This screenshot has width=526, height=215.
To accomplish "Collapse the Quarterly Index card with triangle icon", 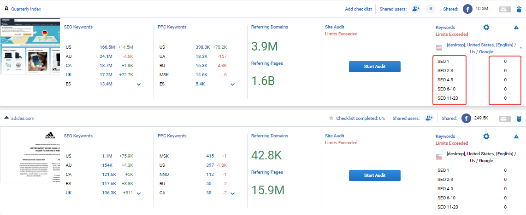I will click(x=516, y=28).
